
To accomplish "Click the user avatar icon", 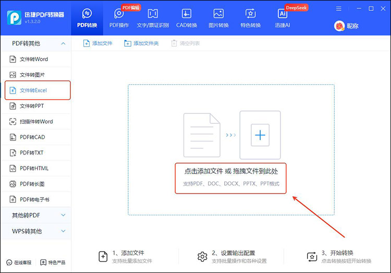I will [x=339, y=26].
